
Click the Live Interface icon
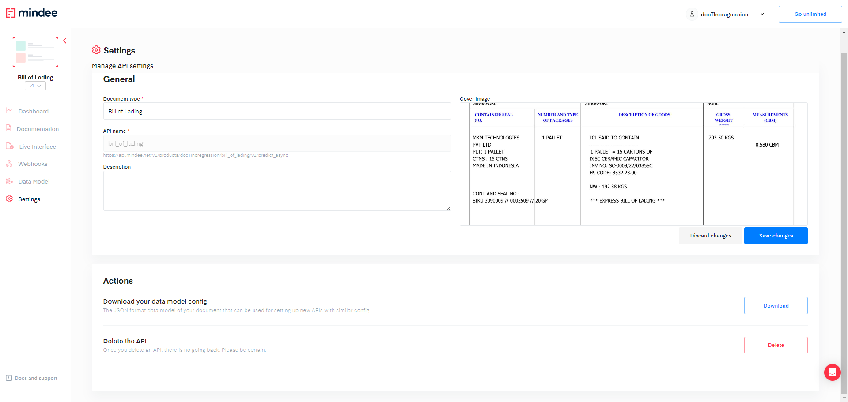9,146
